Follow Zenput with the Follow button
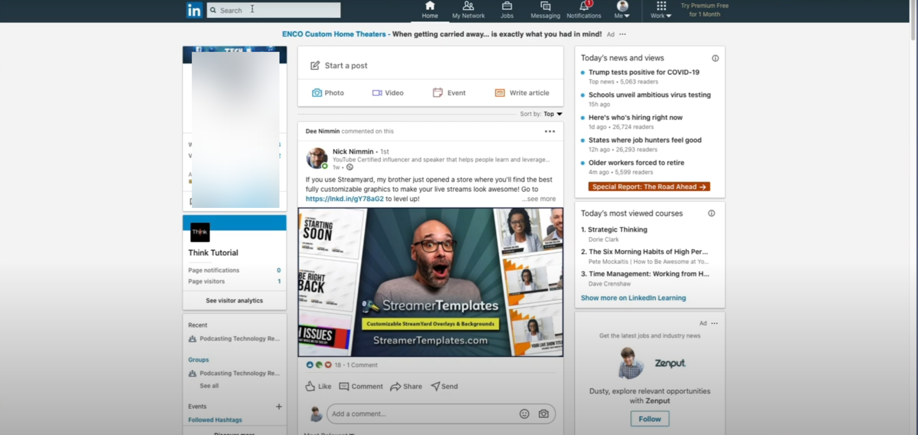The image size is (918, 435). (x=650, y=419)
